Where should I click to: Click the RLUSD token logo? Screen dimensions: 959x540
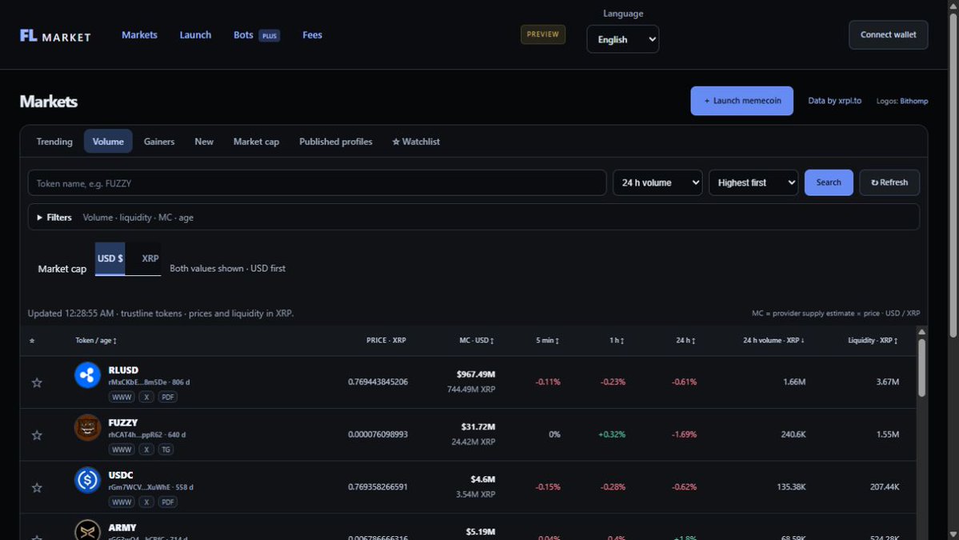pos(87,375)
